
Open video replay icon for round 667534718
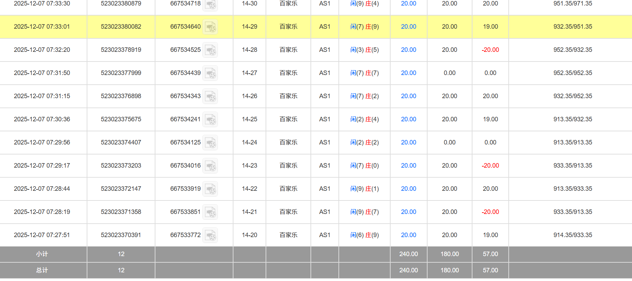click(210, 4)
